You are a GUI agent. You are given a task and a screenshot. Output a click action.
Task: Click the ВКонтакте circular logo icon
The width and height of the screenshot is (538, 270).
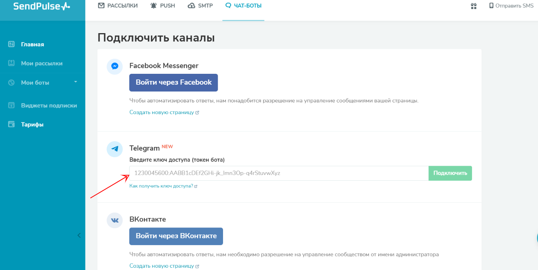(x=115, y=220)
